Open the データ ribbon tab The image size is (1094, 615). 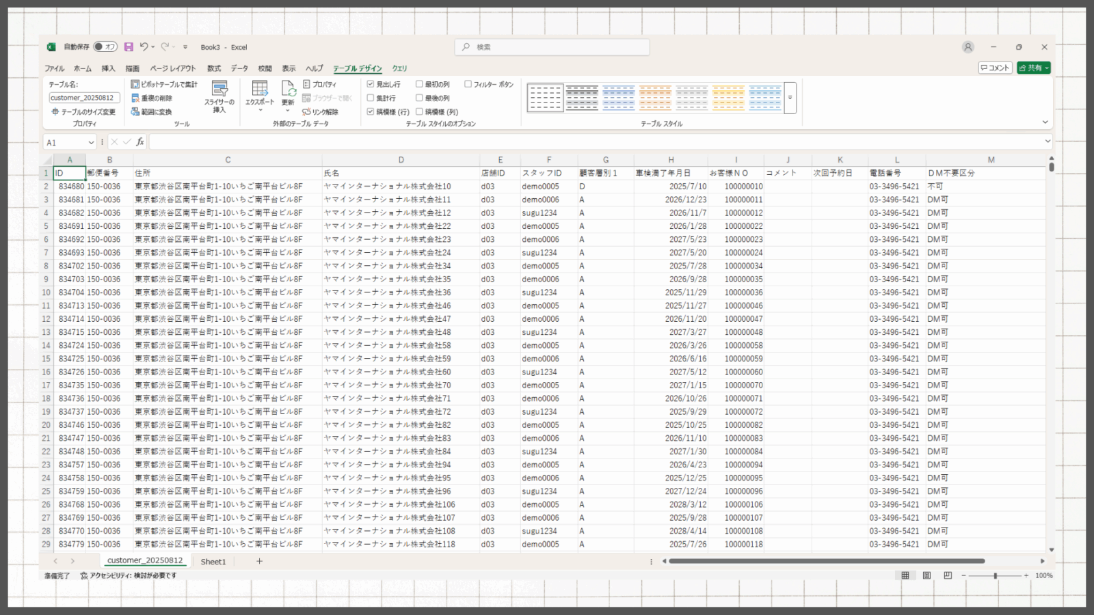click(x=239, y=68)
